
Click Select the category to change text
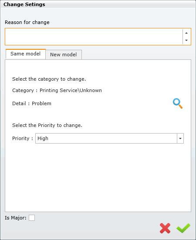click(x=49, y=79)
